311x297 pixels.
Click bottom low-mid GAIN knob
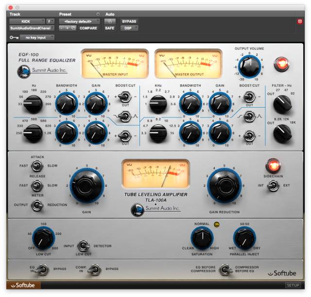pos(96,133)
